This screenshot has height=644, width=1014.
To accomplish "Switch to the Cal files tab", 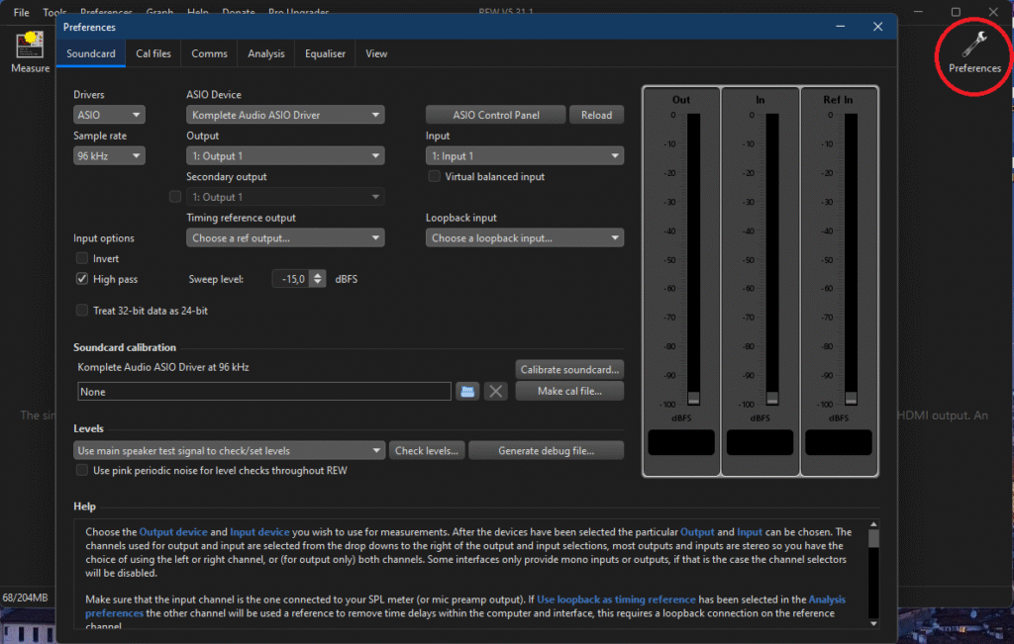I will (x=153, y=54).
